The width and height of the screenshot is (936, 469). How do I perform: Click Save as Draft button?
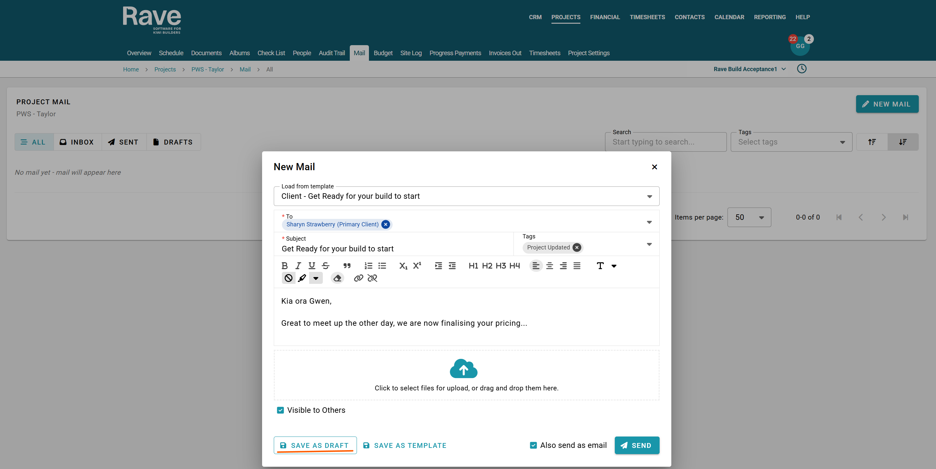(315, 445)
